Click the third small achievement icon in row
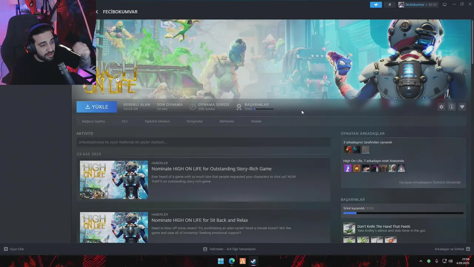The width and height of the screenshot is (474, 267). [377, 240]
